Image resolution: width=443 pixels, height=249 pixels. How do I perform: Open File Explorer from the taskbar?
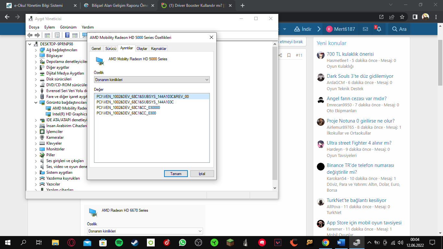pyautogui.click(x=55, y=243)
